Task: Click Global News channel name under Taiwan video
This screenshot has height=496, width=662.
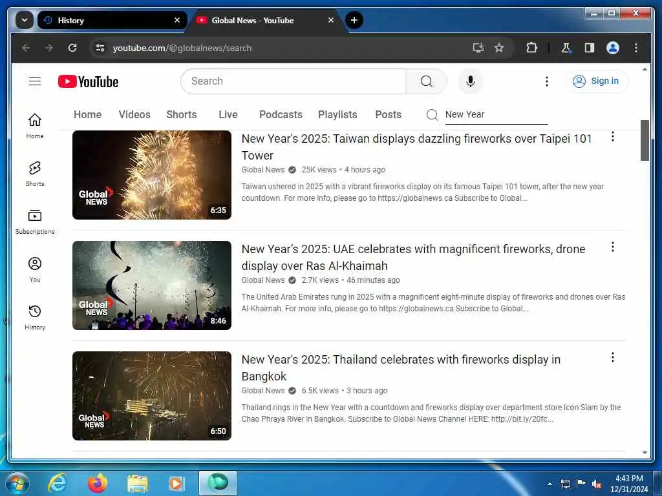Action: 262,170
